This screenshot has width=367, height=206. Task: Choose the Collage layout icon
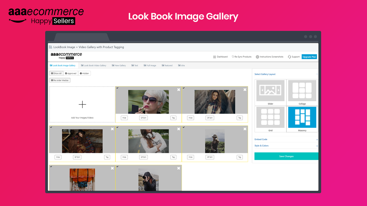pyautogui.click(x=302, y=91)
